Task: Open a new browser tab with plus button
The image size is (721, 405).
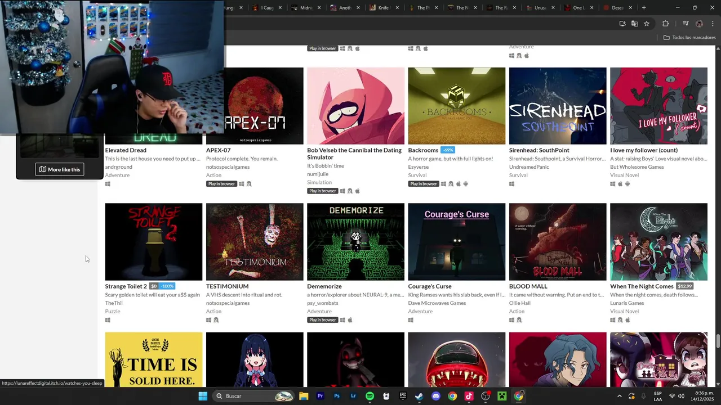Action: click(x=644, y=8)
